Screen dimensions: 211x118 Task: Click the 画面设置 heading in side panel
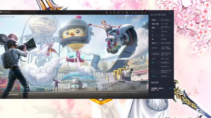(x=155, y=83)
